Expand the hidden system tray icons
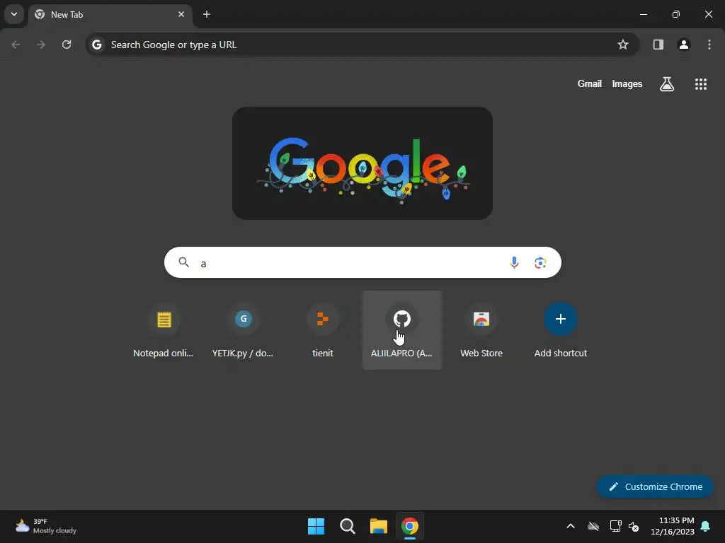This screenshot has height=543, width=725. 571,526
